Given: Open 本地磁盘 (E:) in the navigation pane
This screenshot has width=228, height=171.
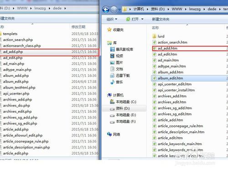Looking at the screenshot, I should [x=123, y=115].
